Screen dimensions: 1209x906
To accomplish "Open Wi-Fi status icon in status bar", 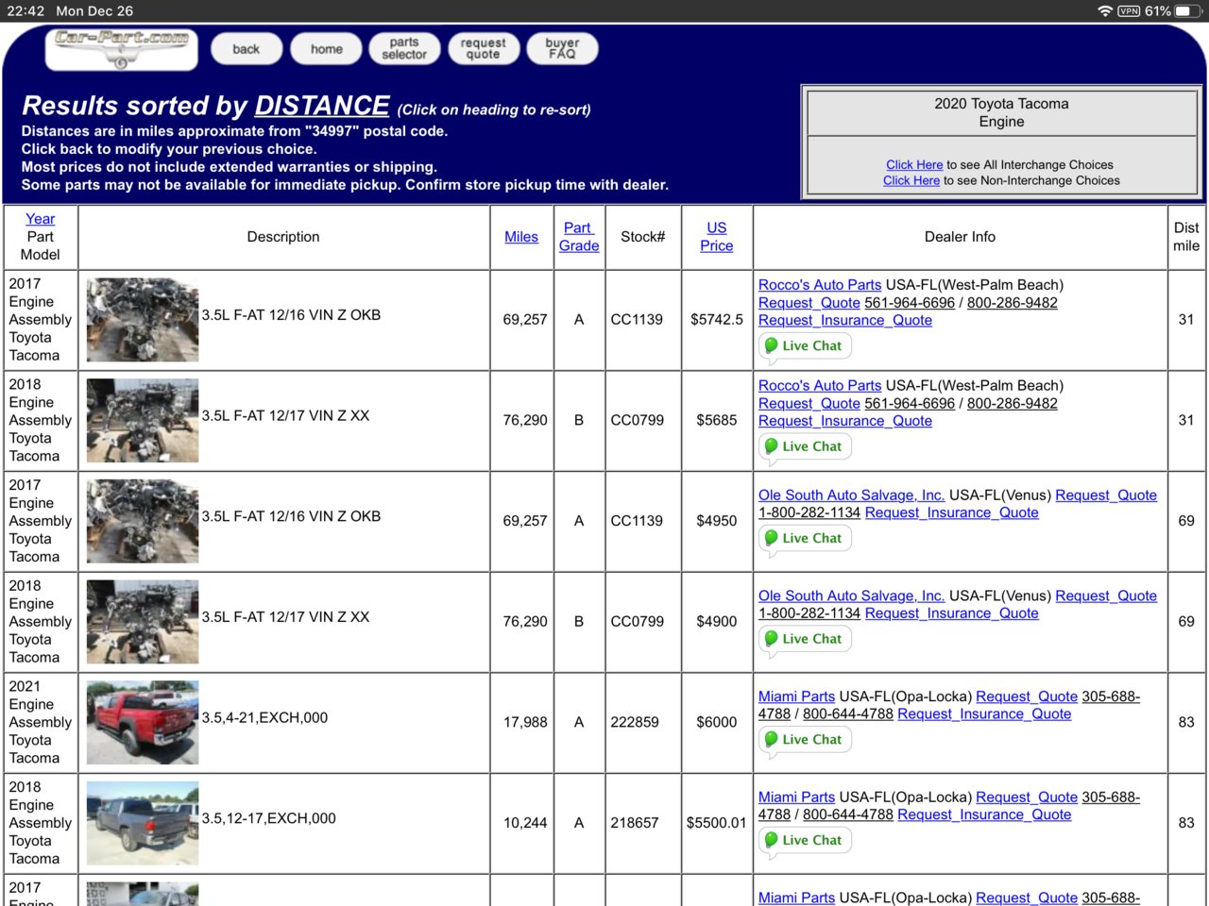I will pos(1104,11).
